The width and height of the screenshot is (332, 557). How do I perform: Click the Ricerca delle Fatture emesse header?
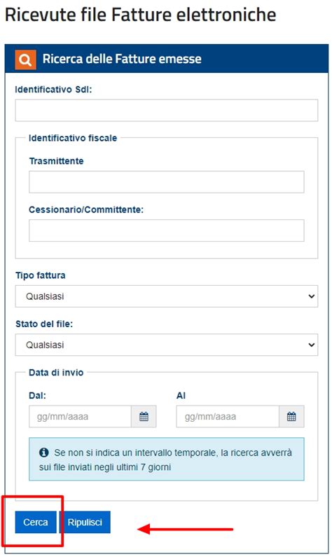tap(122, 59)
